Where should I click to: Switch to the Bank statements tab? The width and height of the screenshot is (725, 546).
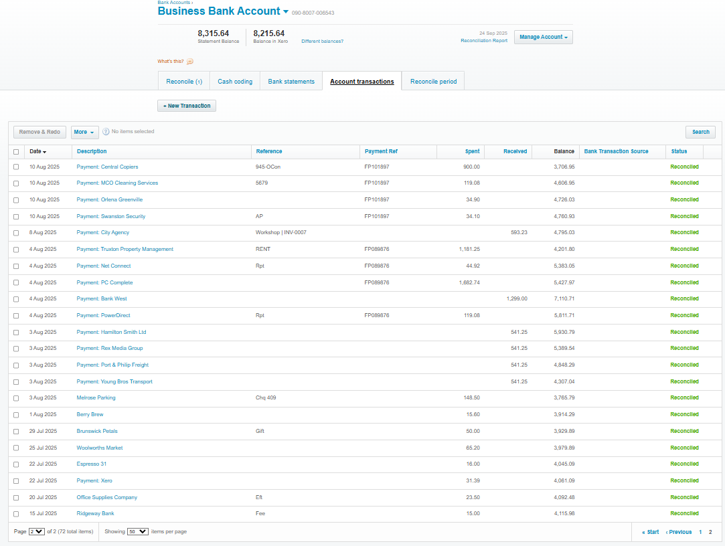coord(291,82)
